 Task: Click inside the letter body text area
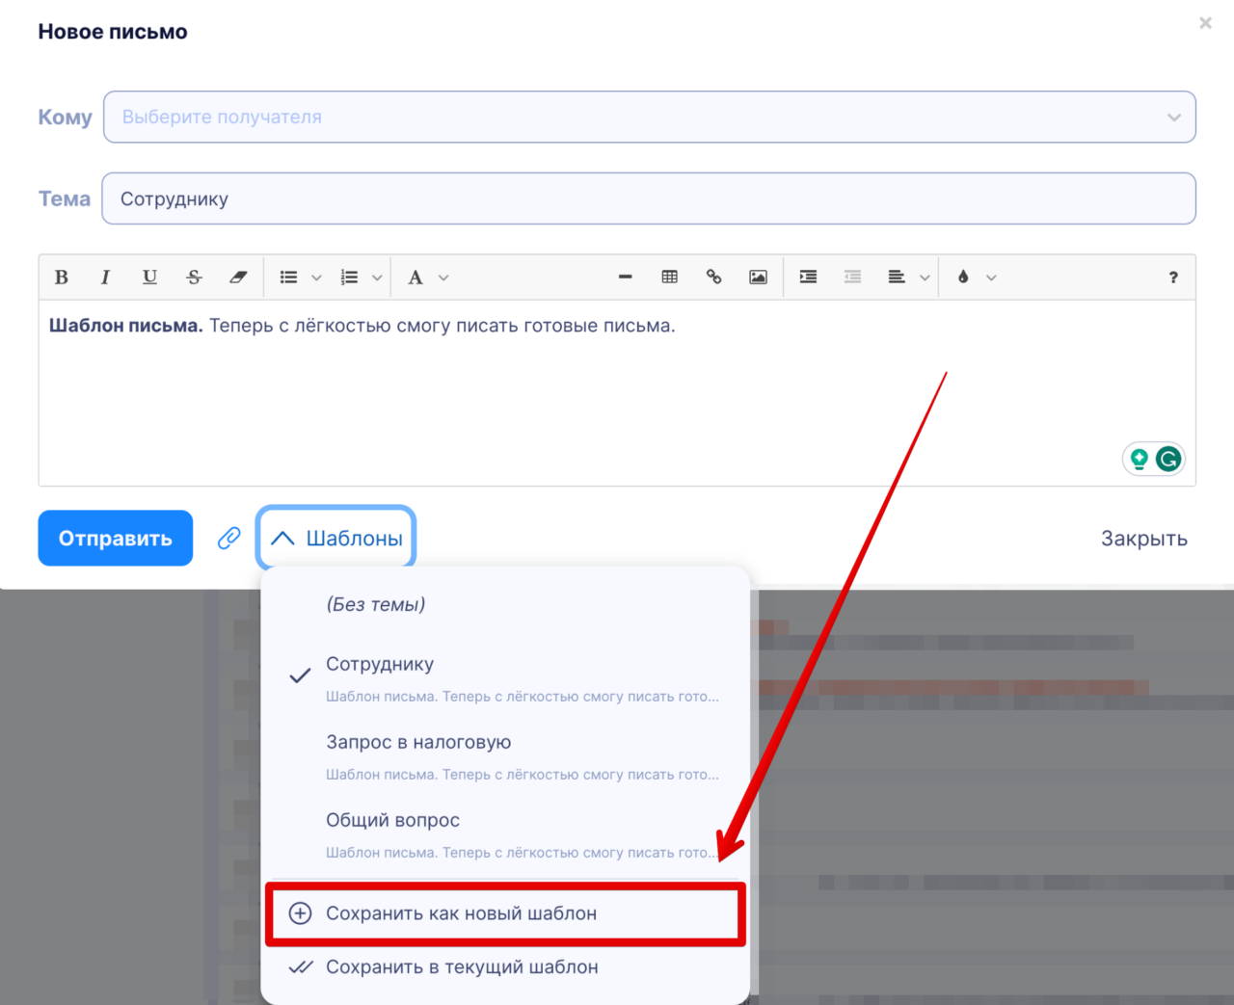tap(617, 393)
